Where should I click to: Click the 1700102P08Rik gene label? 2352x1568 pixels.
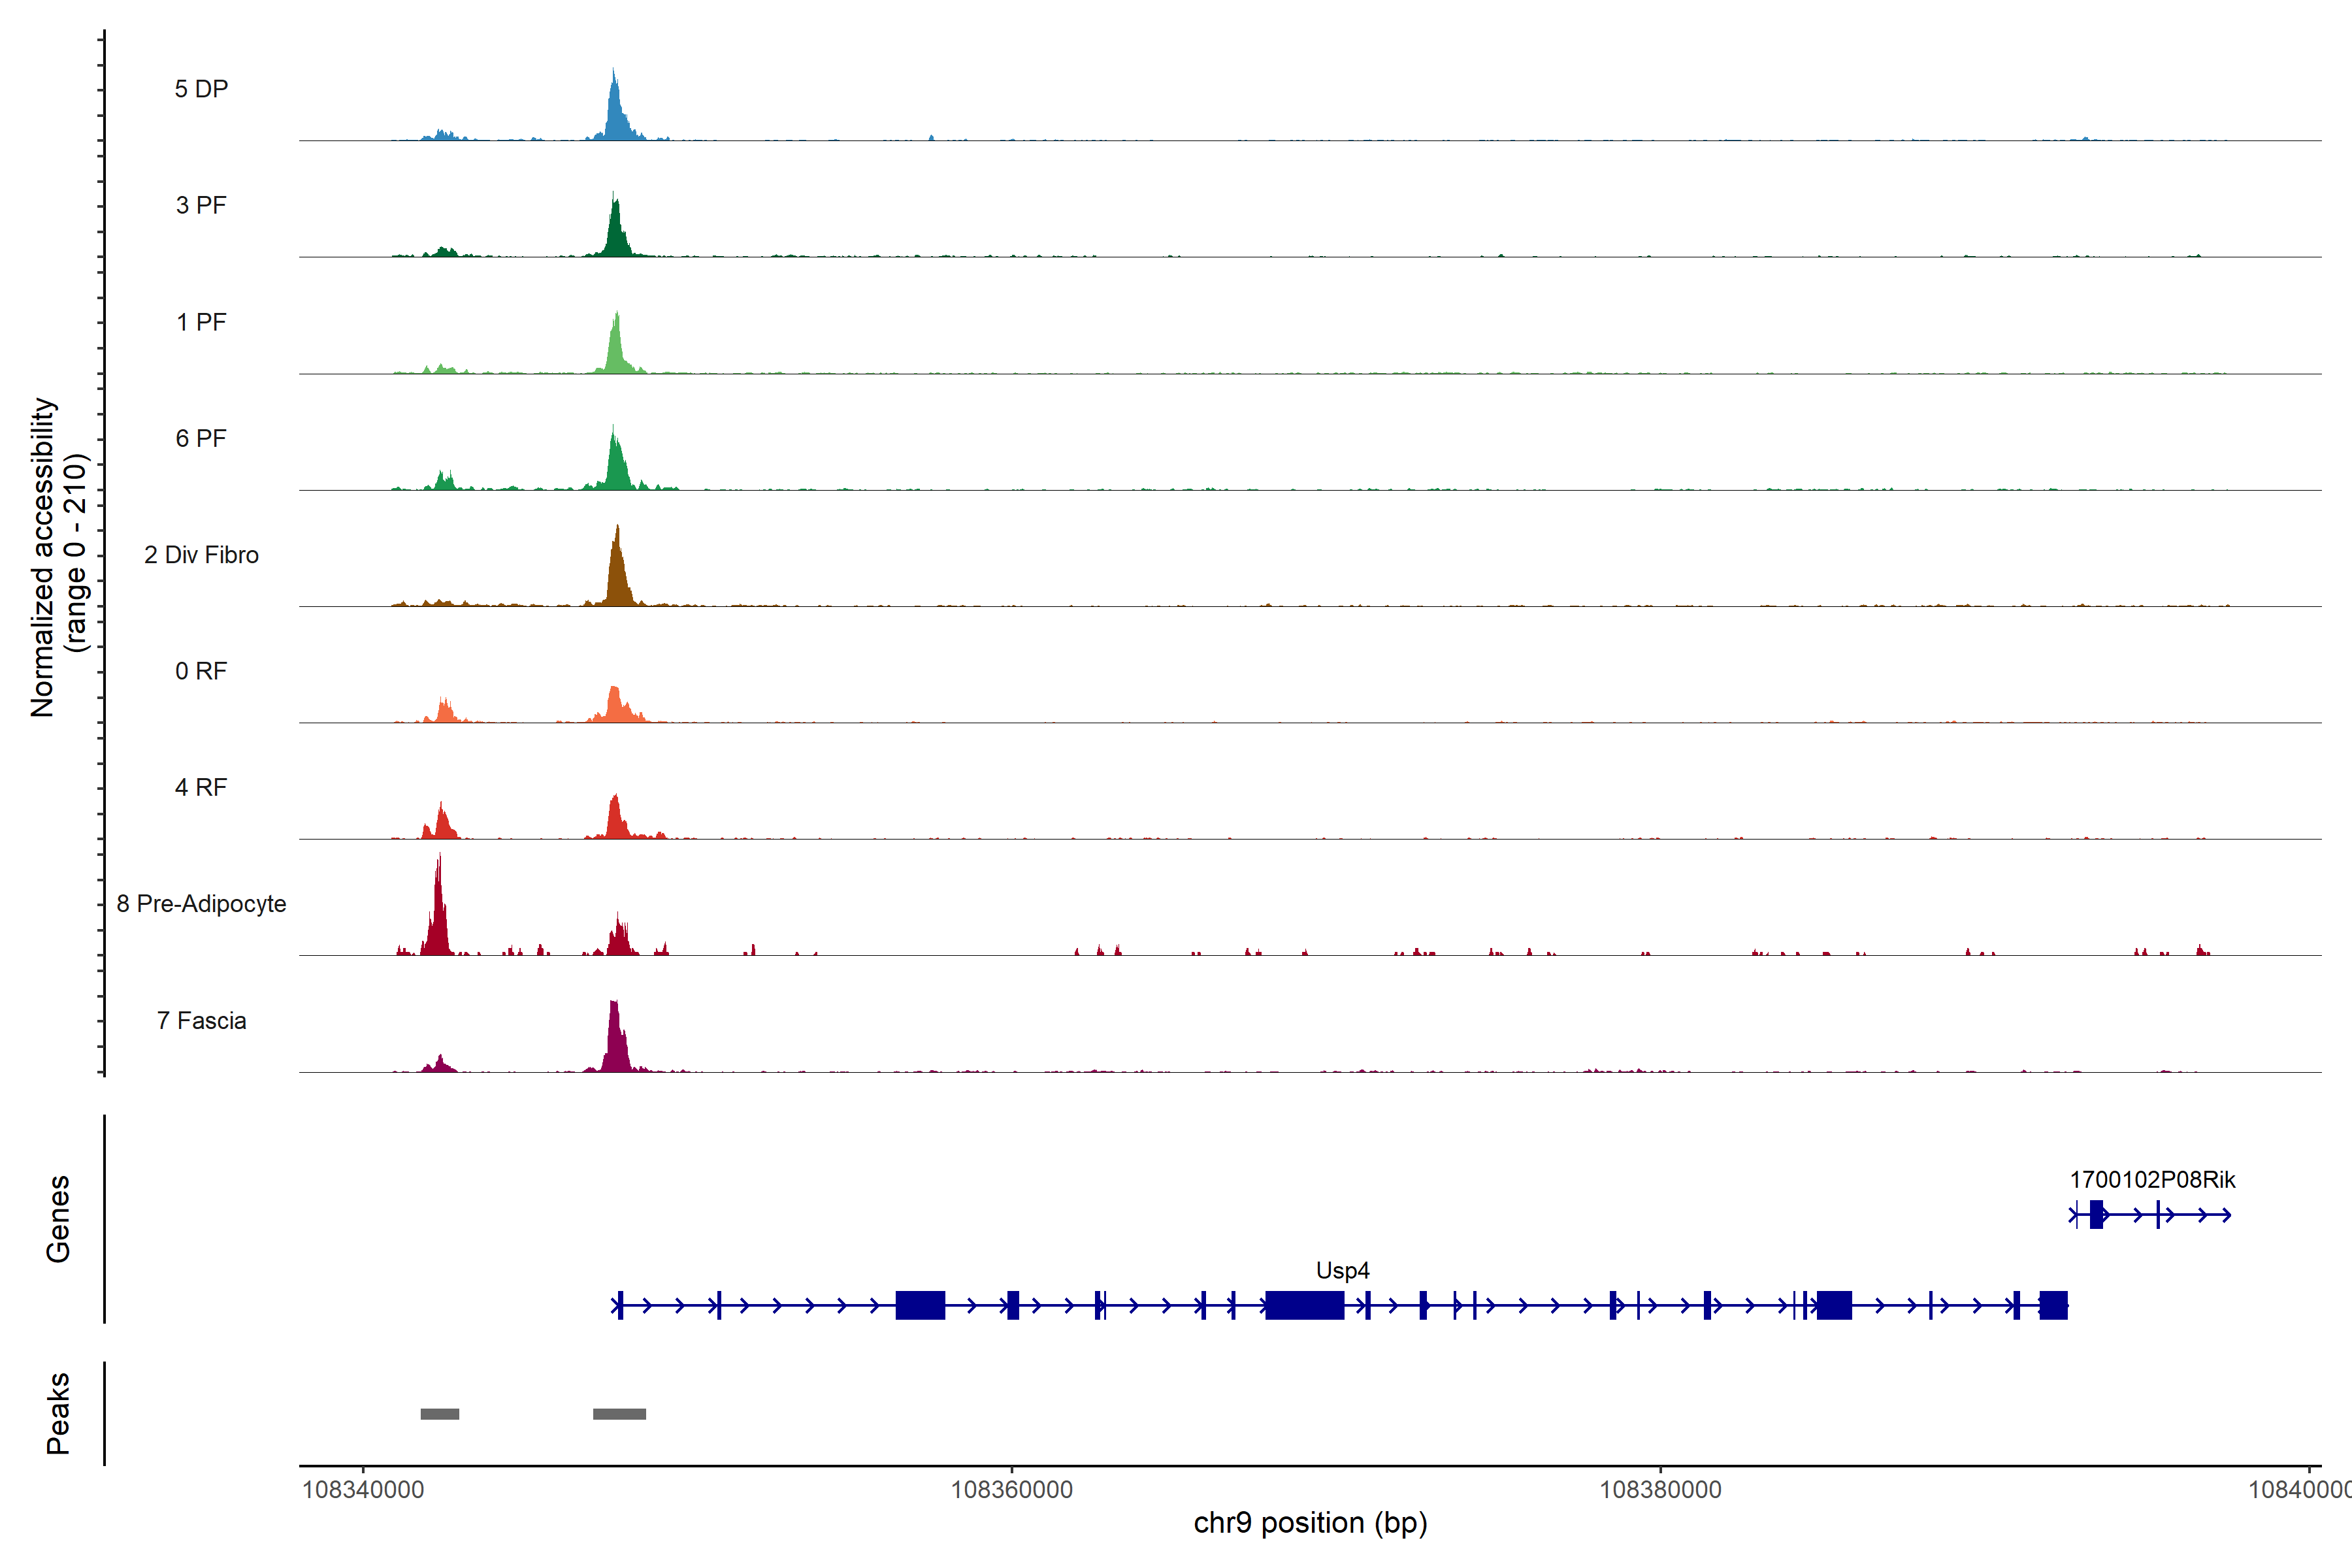pos(2152,1179)
